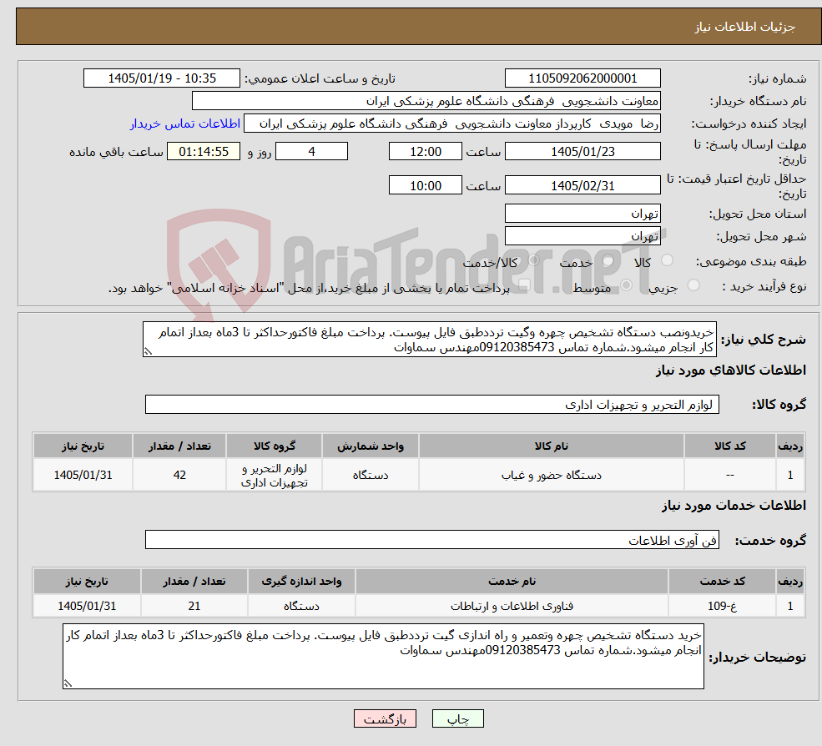Click the واحد شمارش column header

point(371,446)
